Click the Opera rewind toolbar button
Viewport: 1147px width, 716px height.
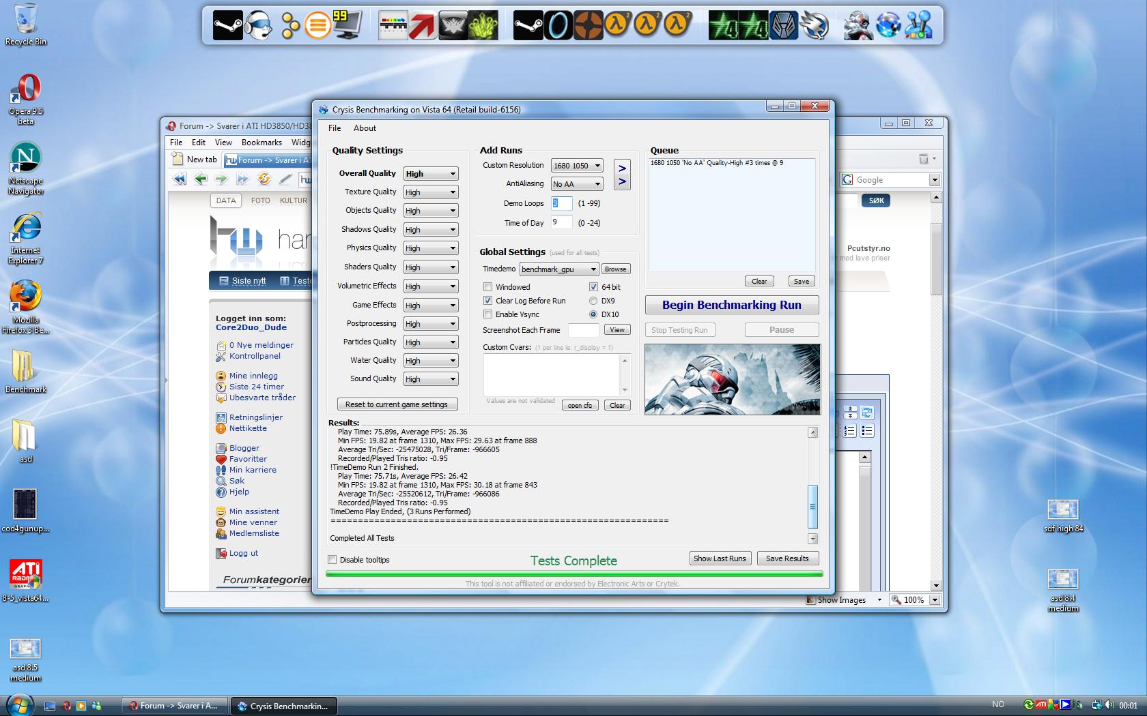point(180,179)
